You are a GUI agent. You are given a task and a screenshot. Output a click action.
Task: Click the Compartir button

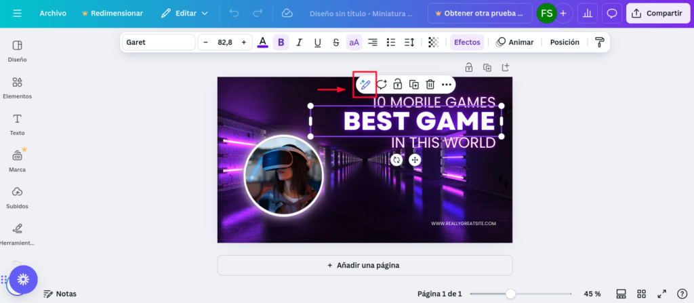pos(657,14)
